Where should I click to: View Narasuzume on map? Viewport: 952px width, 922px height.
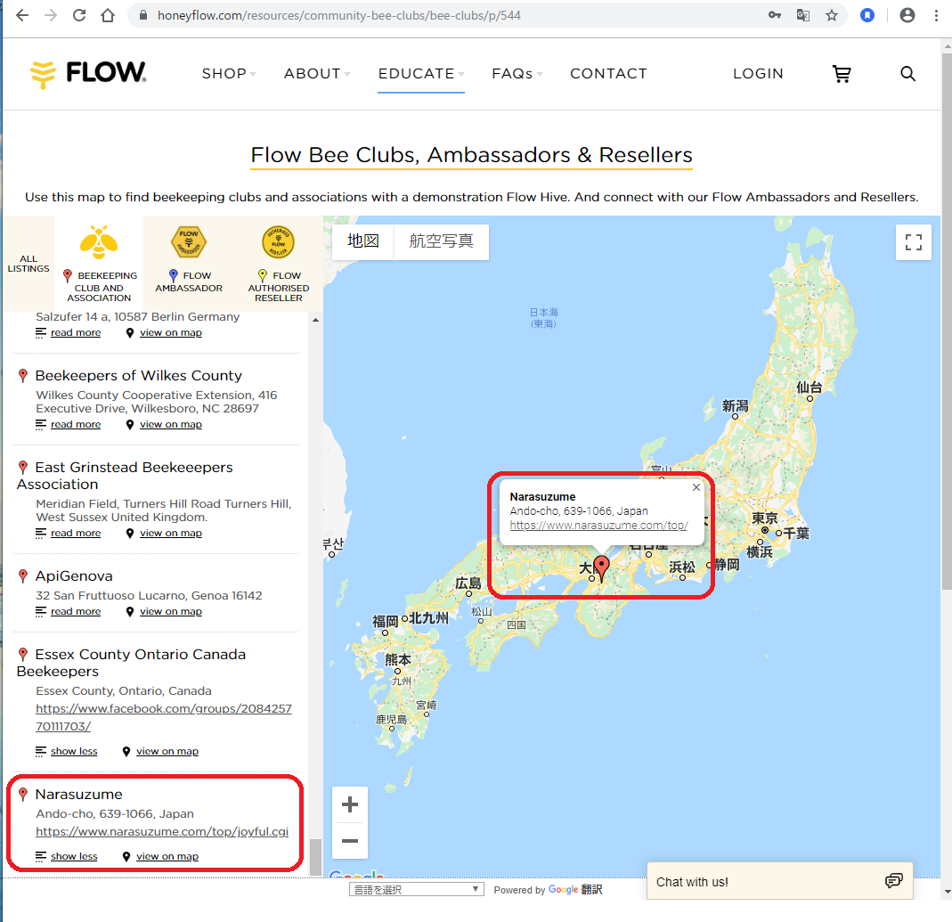pyautogui.click(x=167, y=856)
